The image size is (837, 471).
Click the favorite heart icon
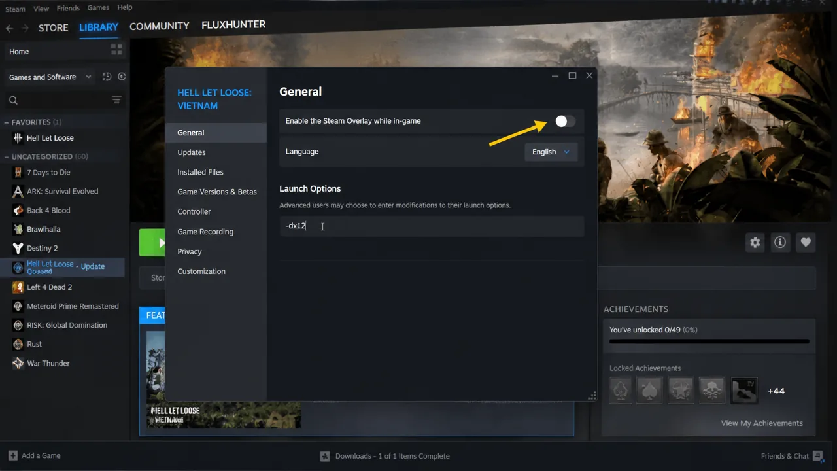[x=806, y=243]
